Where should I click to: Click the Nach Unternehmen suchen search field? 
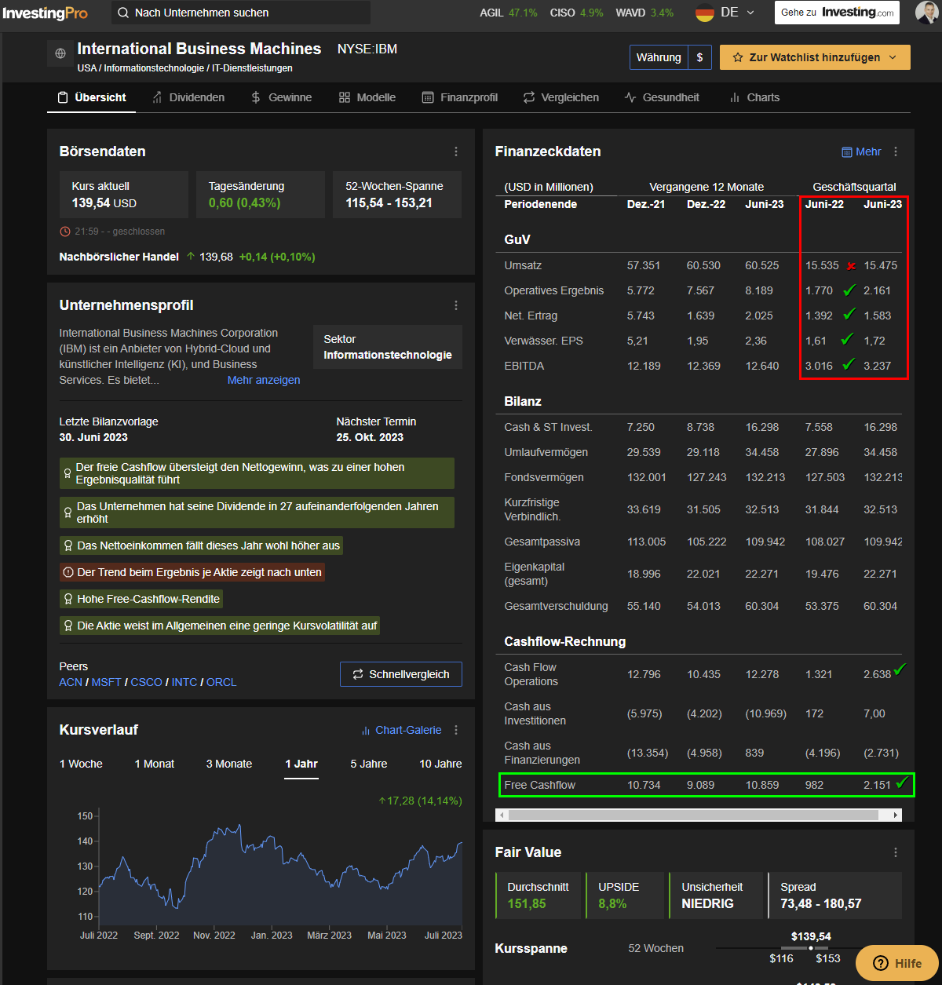(x=242, y=13)
